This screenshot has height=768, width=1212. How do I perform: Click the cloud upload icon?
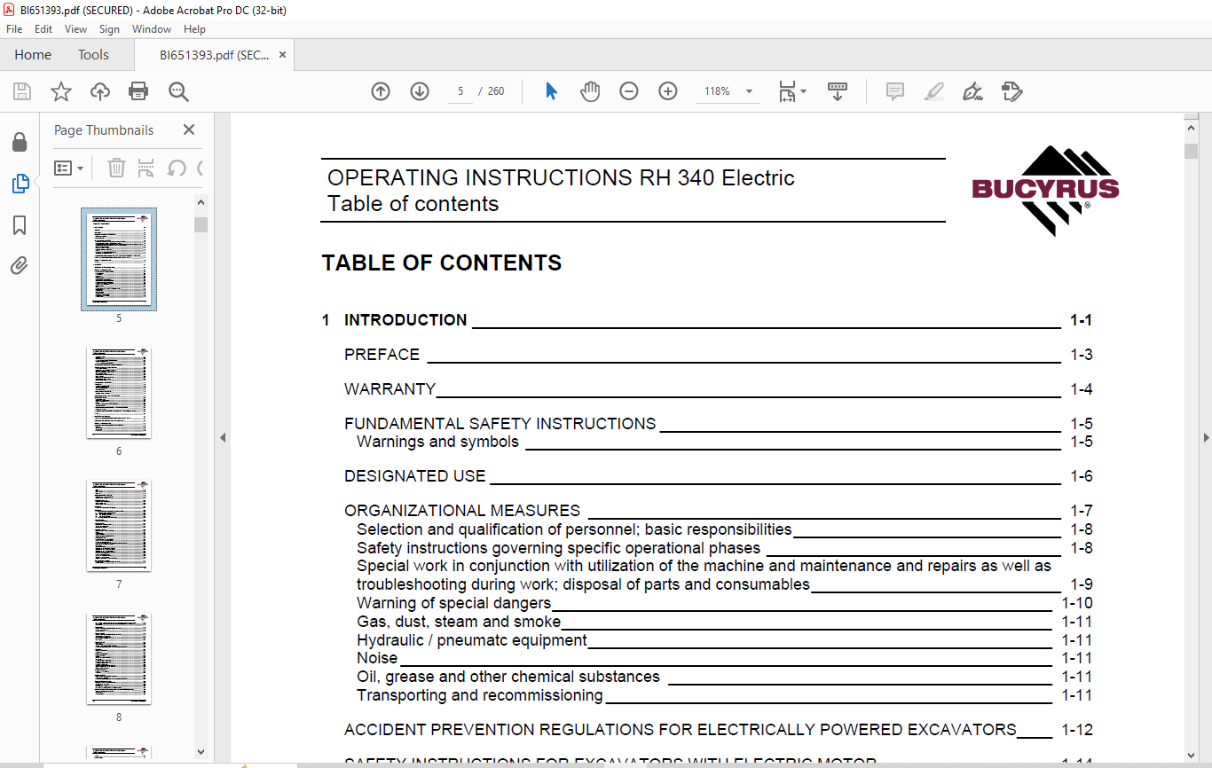[100, 91]
